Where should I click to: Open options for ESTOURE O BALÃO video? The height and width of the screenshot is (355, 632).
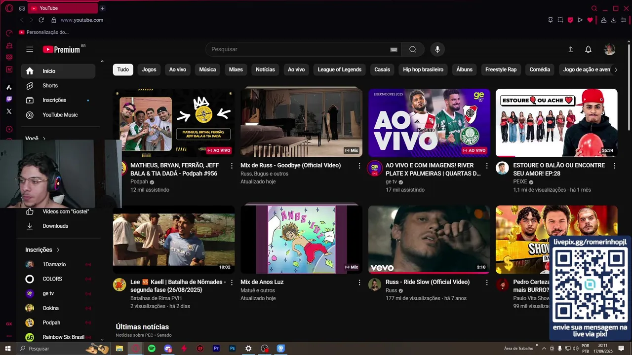pos(615,166)
